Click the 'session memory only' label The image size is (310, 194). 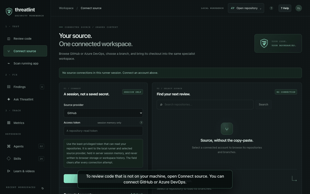click(x=109, y=123)
